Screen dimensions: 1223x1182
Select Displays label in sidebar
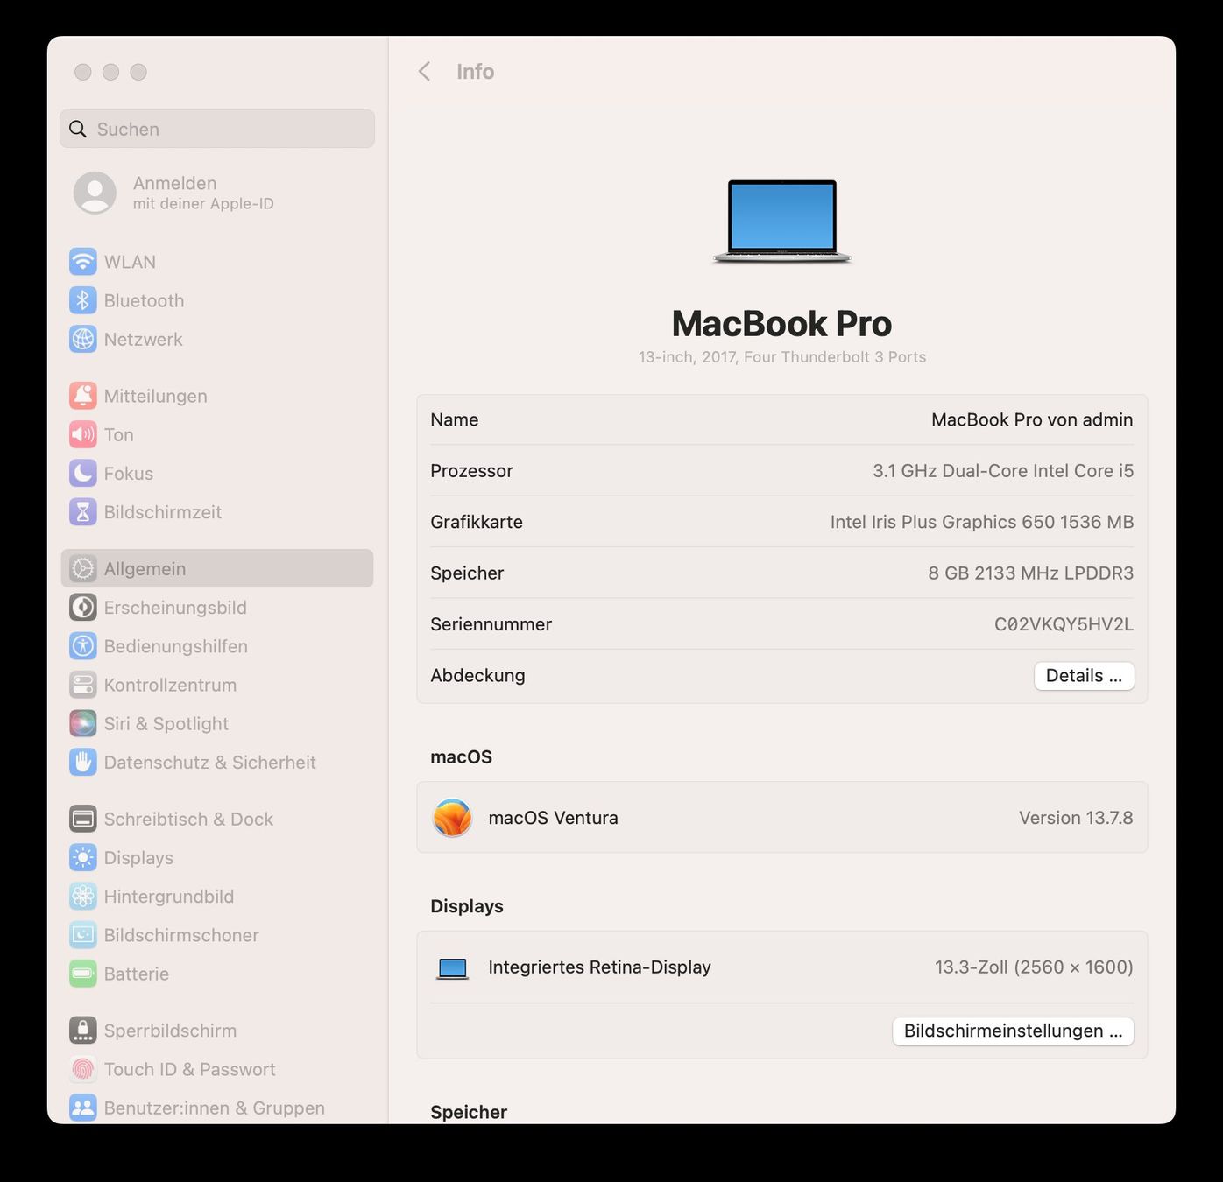pyautogui.click(x=138, y=857)
